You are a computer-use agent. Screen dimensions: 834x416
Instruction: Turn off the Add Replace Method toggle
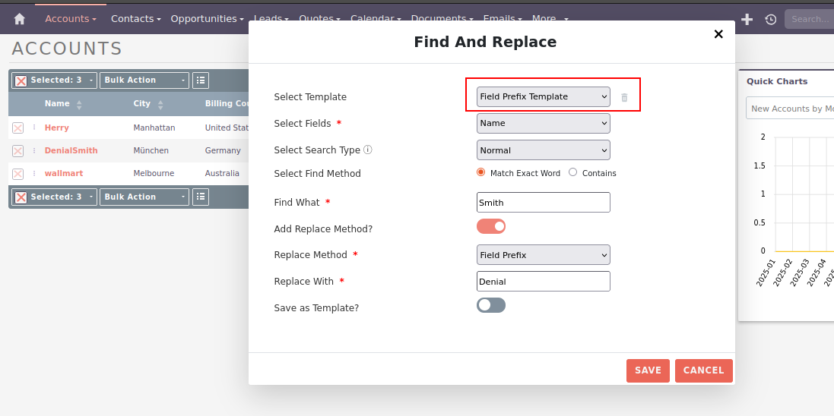491,226
